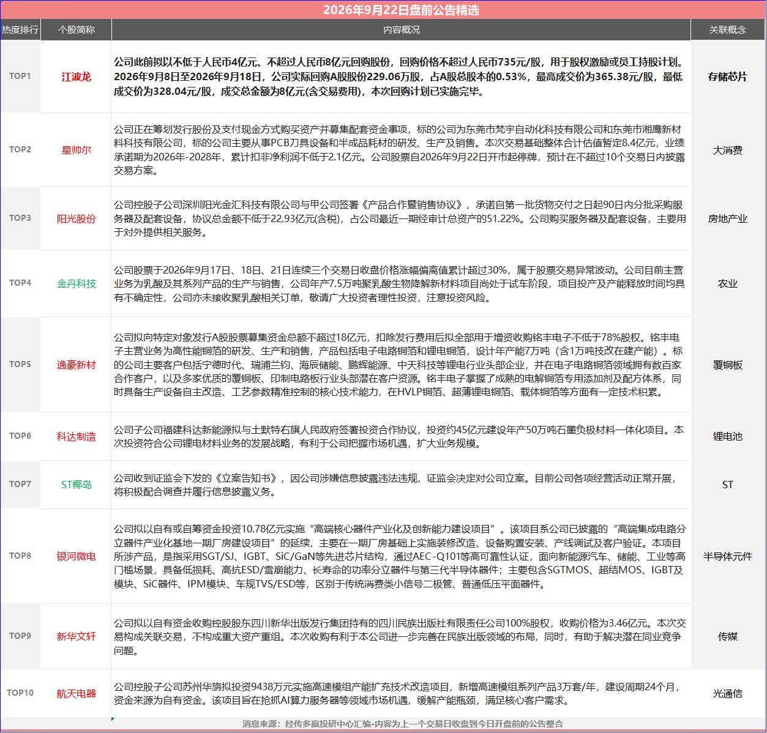This screenshot has height=733, width=767.
Task: Click the 江波龙 stock name
Action: click(77, 77)
